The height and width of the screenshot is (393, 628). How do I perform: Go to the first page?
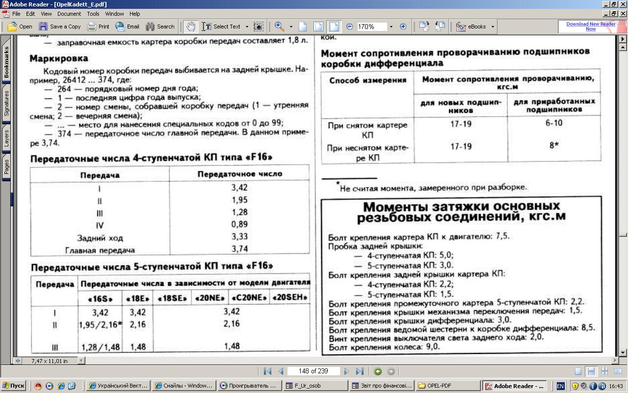click(x=267, y=371)
